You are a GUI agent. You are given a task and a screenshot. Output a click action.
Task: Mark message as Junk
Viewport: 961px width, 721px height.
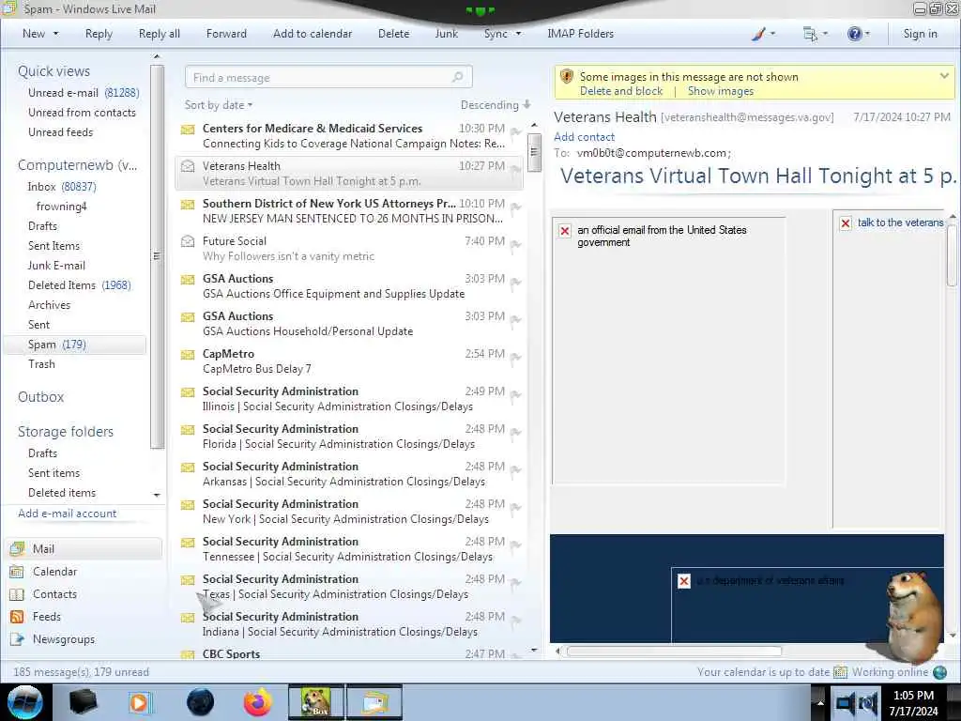446,34
